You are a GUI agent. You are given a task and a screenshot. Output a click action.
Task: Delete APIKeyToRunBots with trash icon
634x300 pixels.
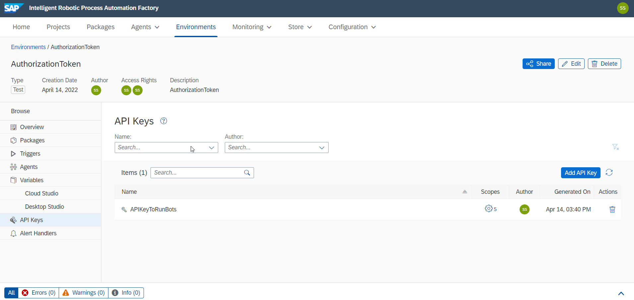pyautogui.click(x=612, y=209)
